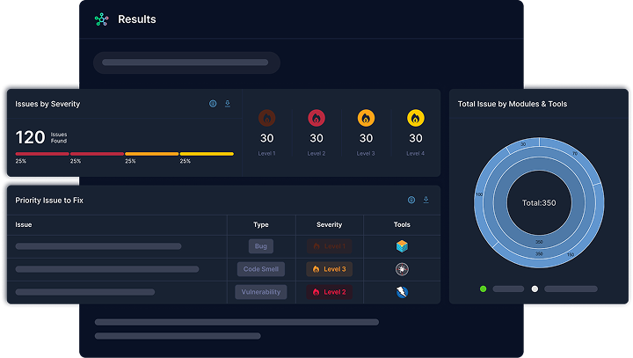Viewport: 633px width, 358px height.
Task: Click the Tools column header
Action: (402, 224)
